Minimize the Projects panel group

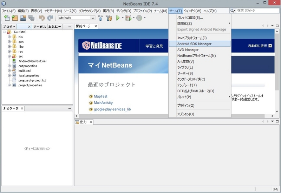point(70,27)
